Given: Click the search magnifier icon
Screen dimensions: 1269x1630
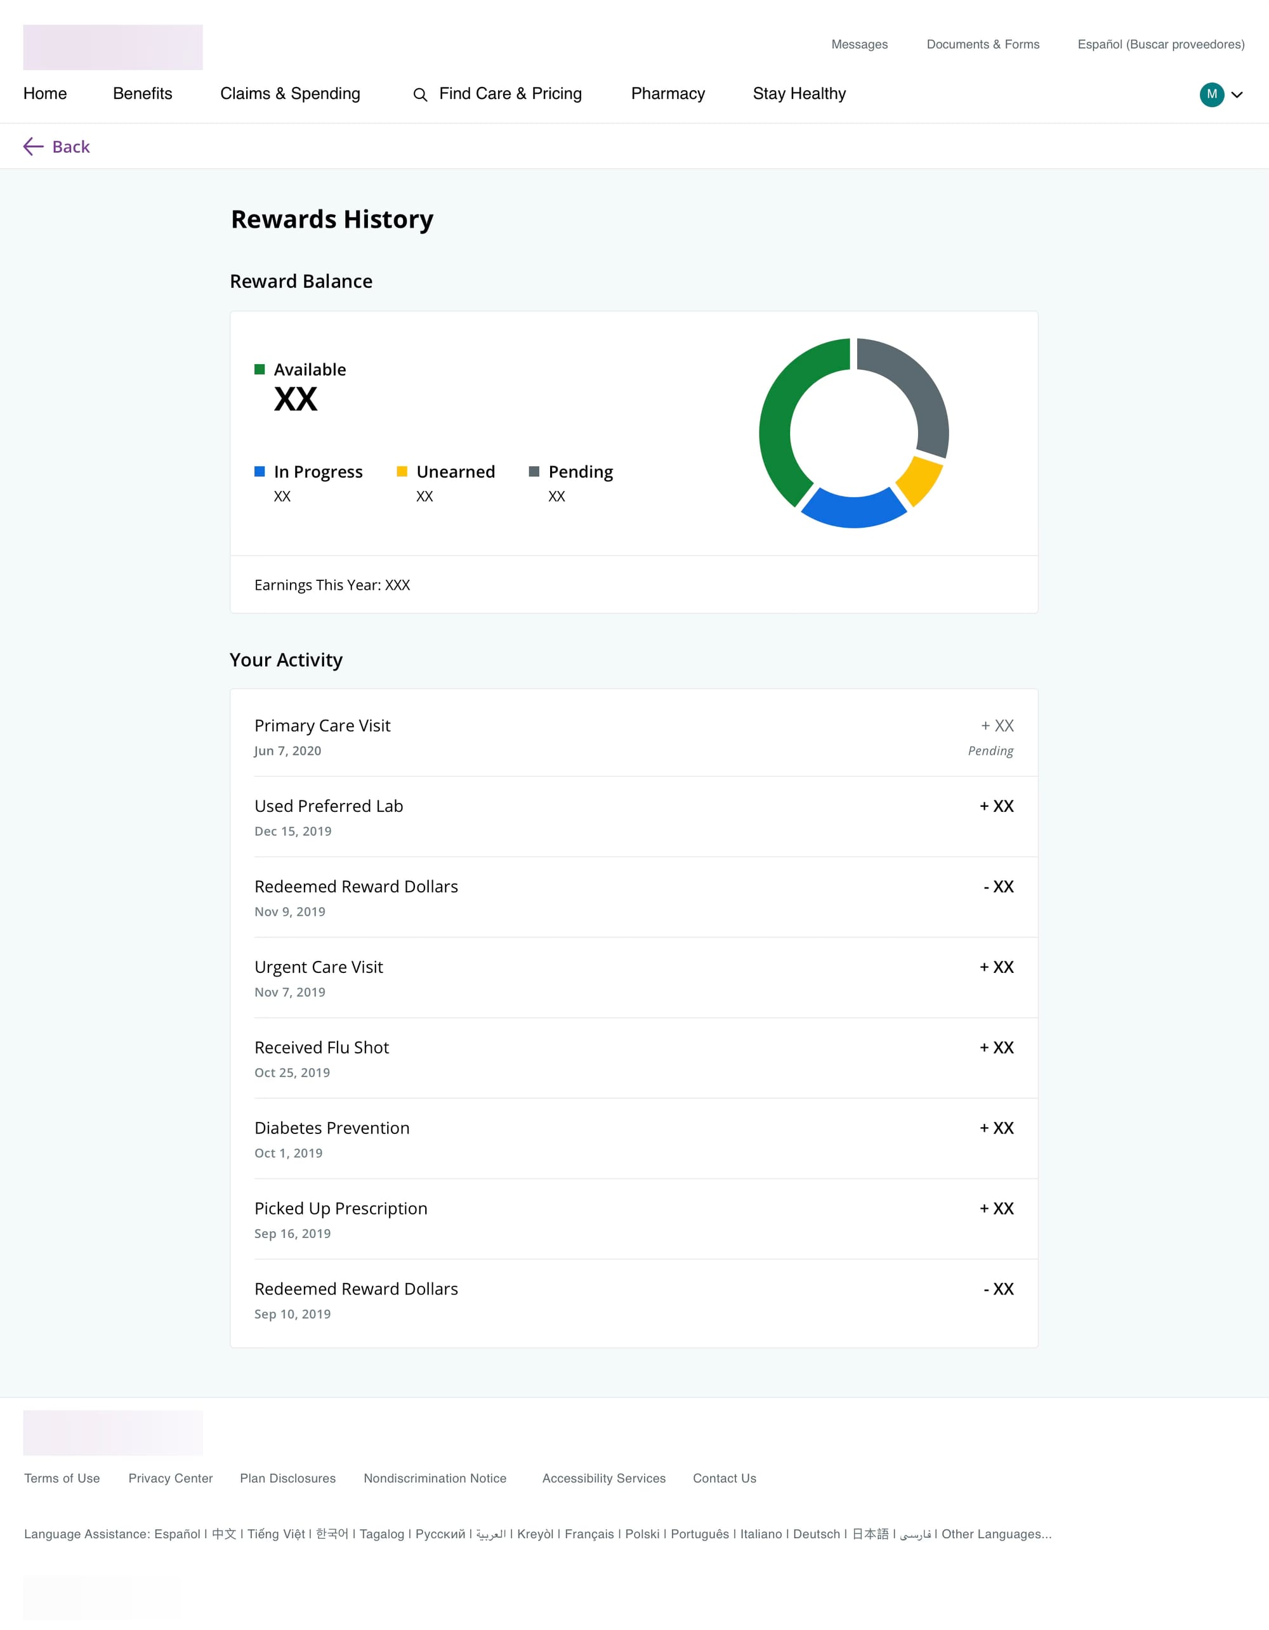Looking at the screenshot, I should (x=420, y=95).
